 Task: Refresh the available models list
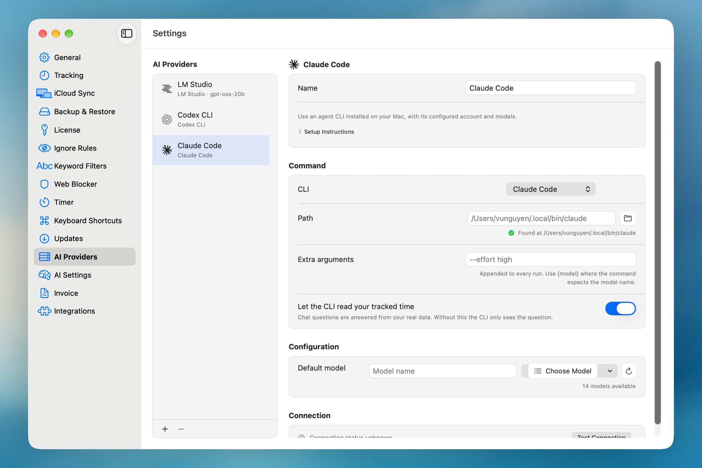[x=629, y=371]
